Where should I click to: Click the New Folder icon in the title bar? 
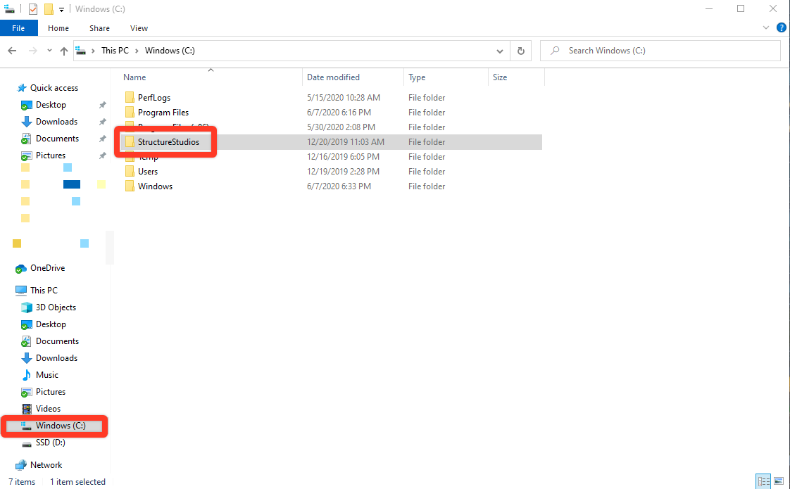pos(49,8)
